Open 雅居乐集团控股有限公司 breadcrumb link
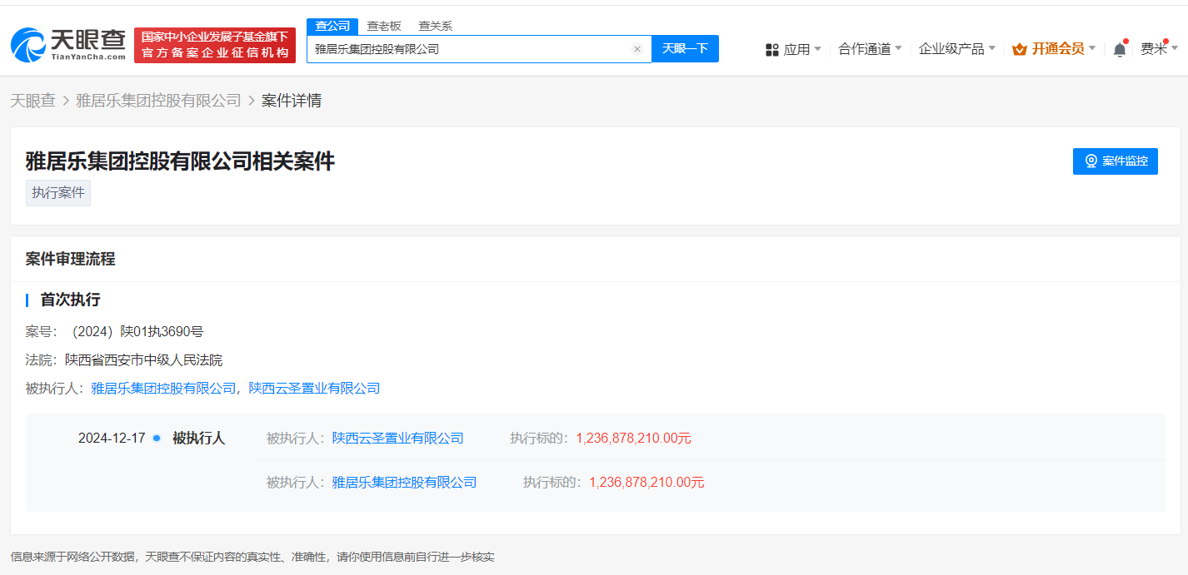 pos(158,101)
